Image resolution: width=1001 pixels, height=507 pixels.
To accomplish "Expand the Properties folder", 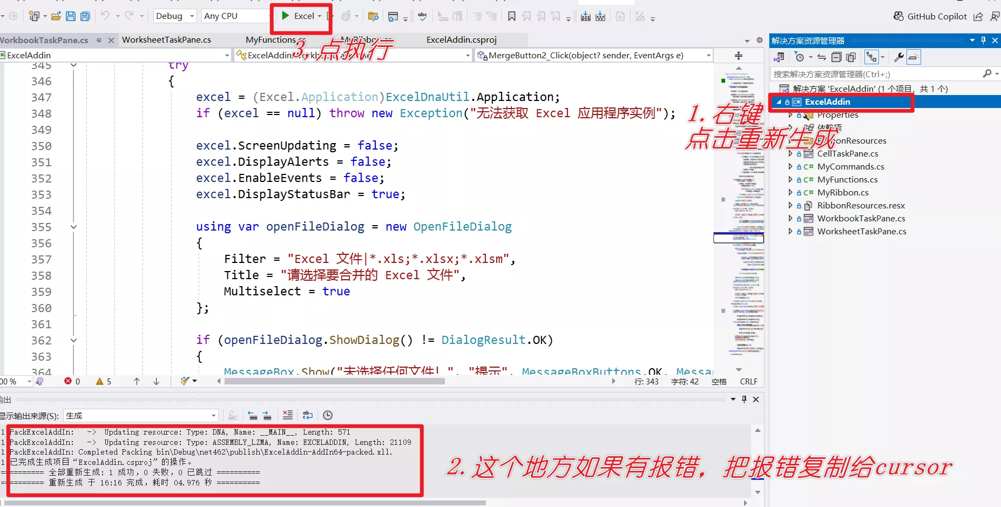I will (790, 114).
